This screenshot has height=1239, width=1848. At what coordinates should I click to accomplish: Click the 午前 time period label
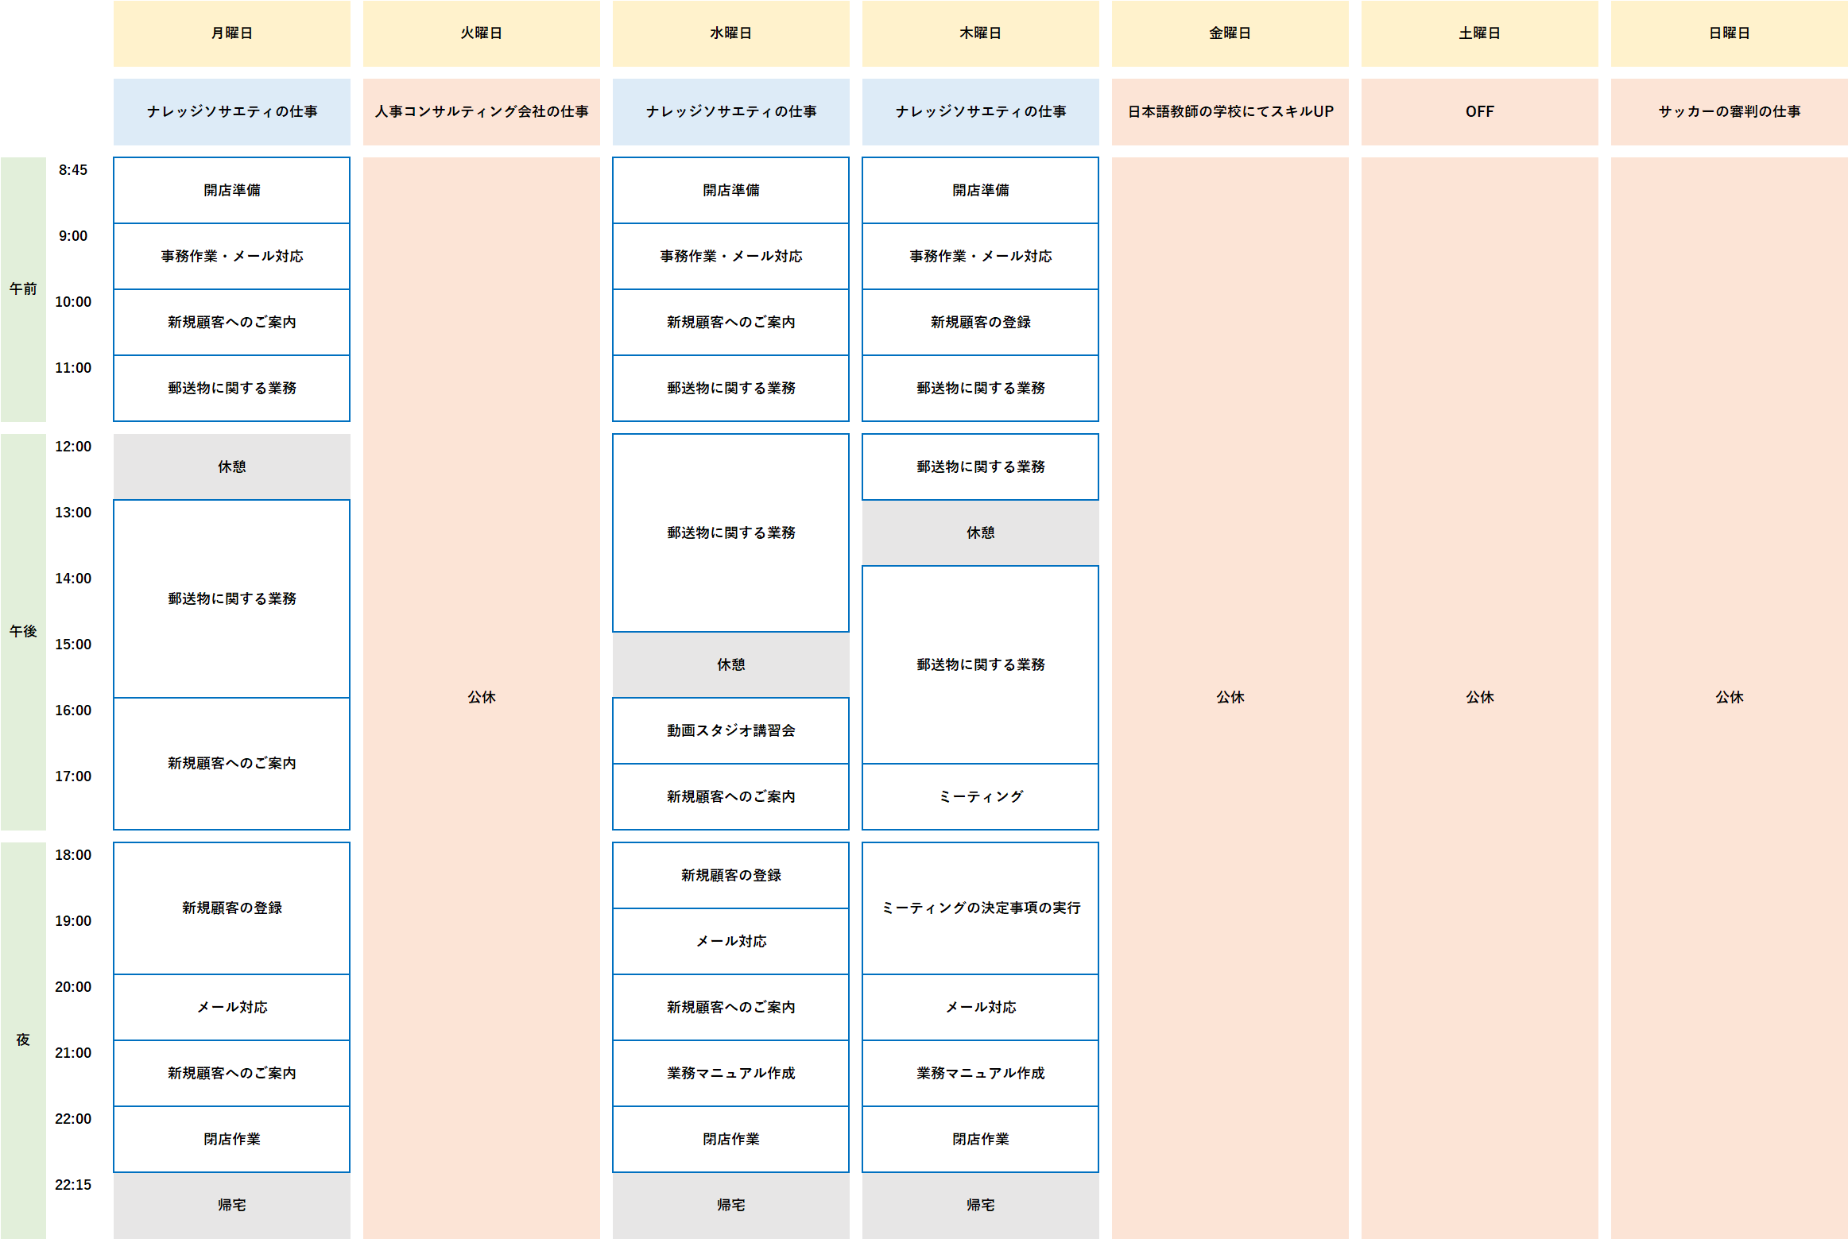click(x=23, y=289)
